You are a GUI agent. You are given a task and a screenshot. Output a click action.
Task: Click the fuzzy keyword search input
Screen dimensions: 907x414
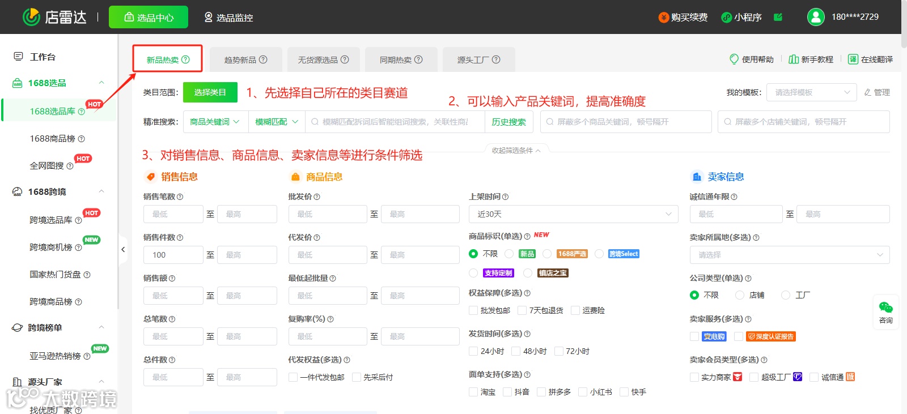(395, 122)
